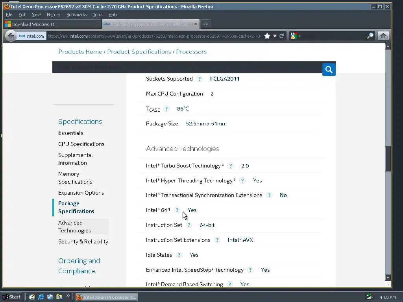Show help for Instruction Set
This screenshot has height=302, width=403.
click(189, 225)
